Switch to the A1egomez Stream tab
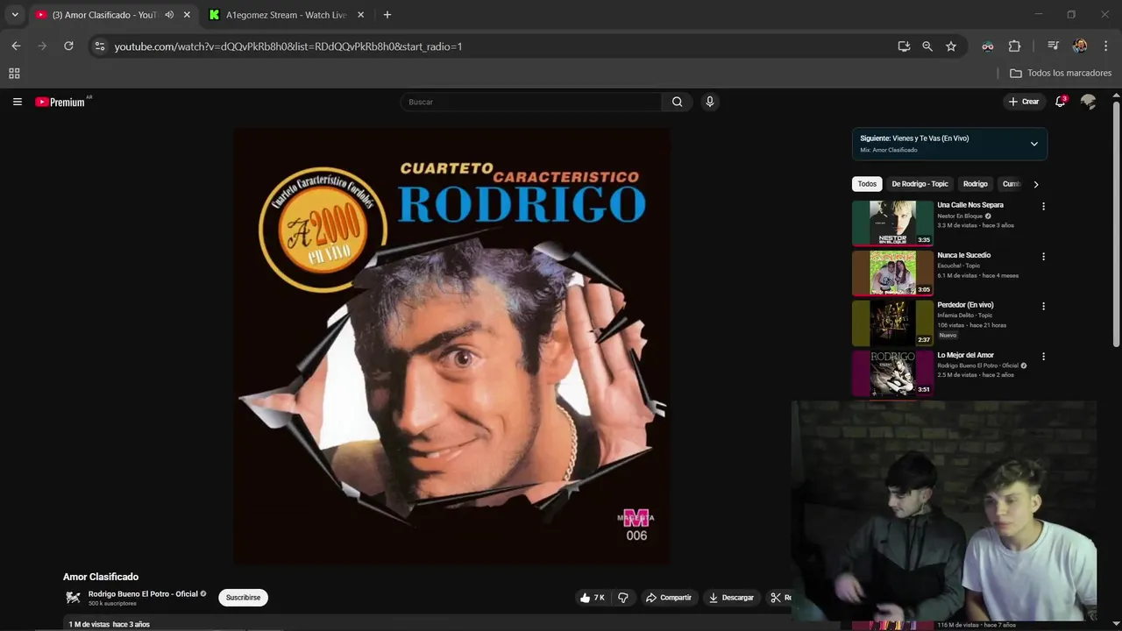This screenshot has height=631, width=1122. (287, 15)
